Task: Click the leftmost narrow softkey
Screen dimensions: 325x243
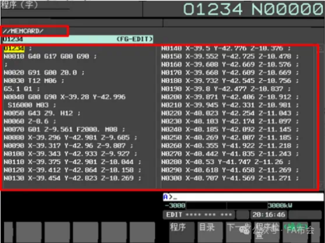Action: pos(8,231)
